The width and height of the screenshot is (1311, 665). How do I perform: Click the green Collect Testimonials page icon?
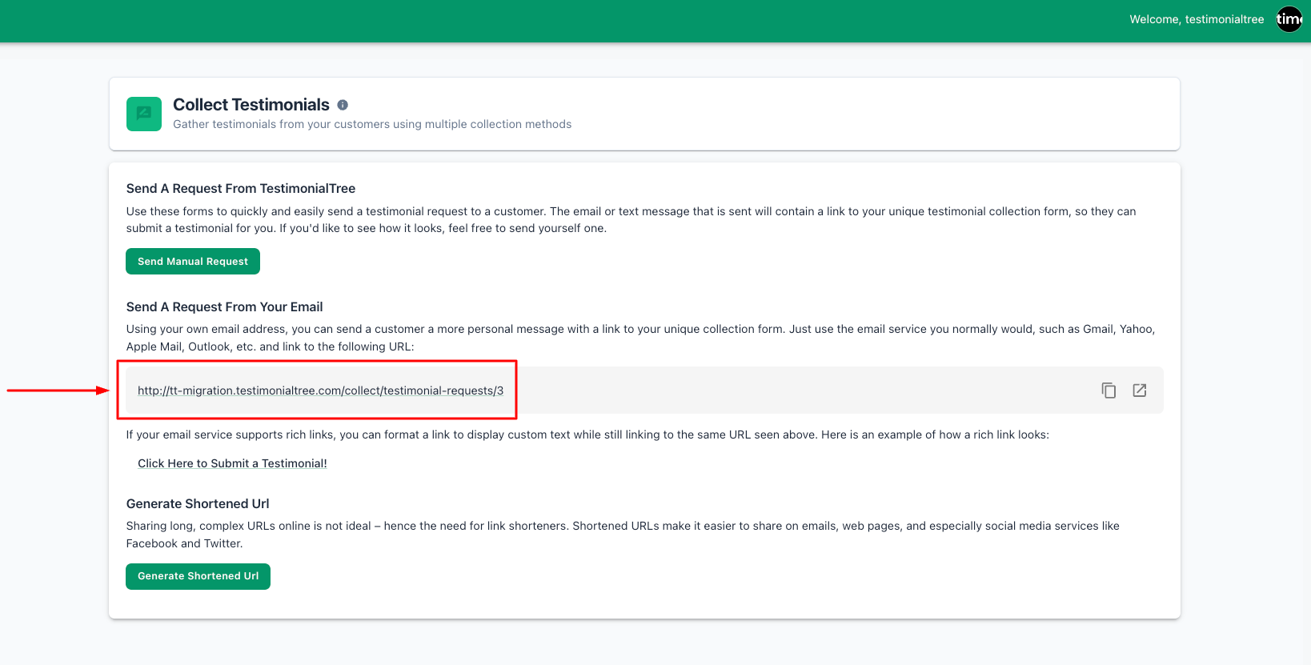[x=144, y=114]
